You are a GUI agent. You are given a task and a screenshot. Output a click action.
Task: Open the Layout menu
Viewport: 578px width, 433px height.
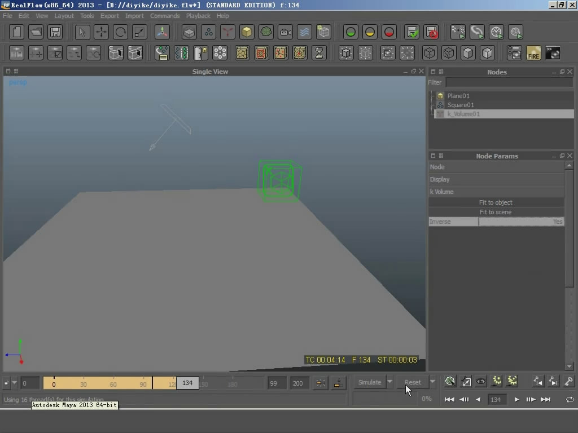click(x=64, y=16)
